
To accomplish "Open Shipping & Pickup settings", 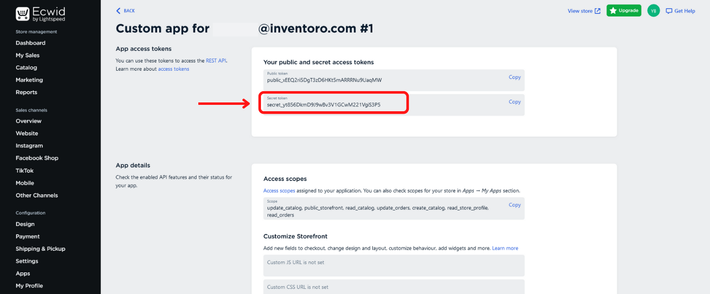I will pos(41,248).
